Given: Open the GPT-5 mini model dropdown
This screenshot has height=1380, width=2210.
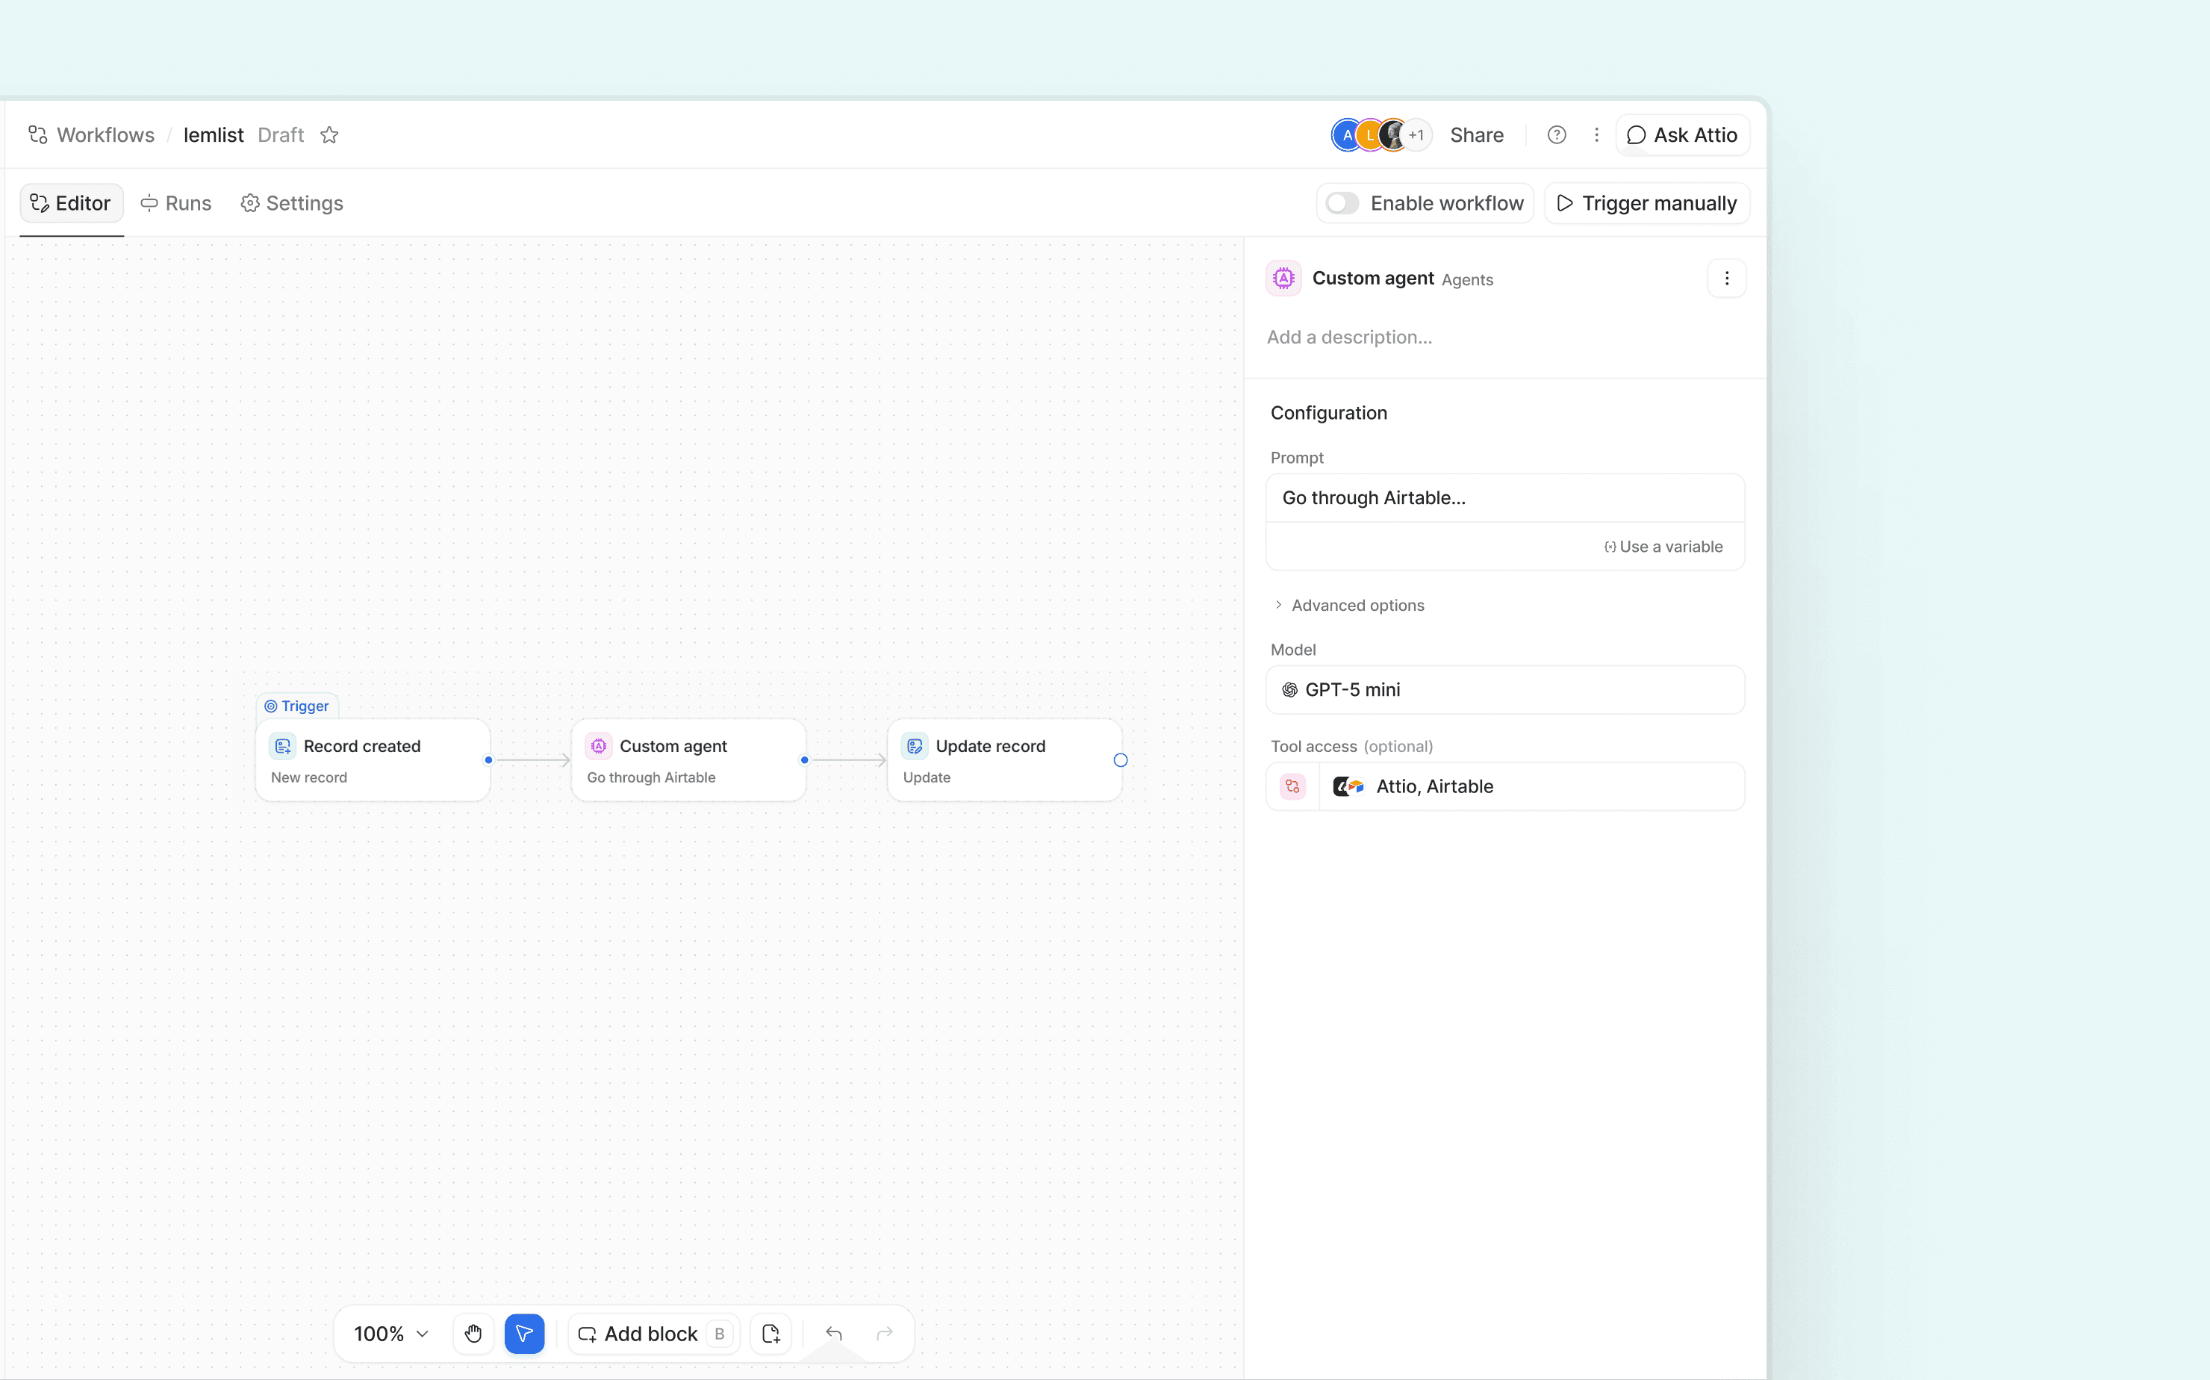Looking at the screenshot, I should (x=1504, y=690).
